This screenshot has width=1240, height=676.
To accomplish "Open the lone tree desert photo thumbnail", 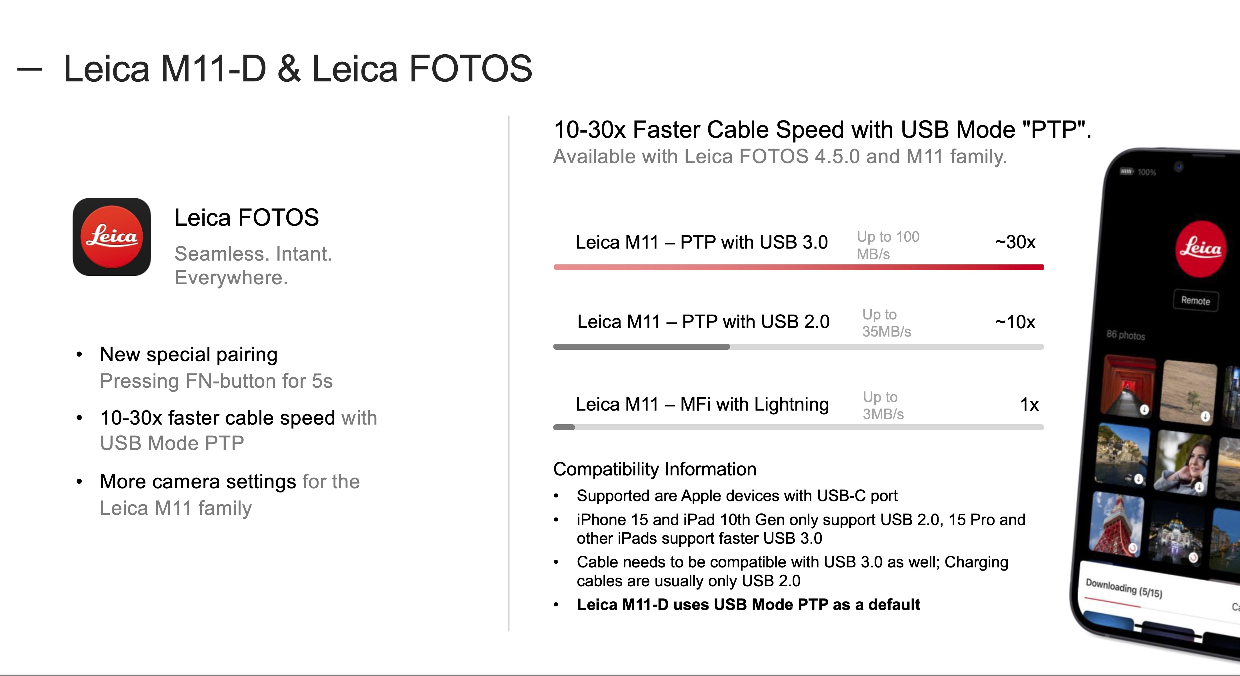I will click(1188, 392).
